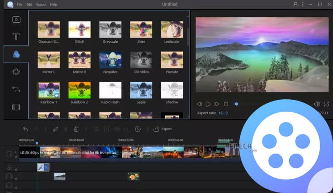
Task: Click the Export button in the timeline toolbar
Action: 163,129
